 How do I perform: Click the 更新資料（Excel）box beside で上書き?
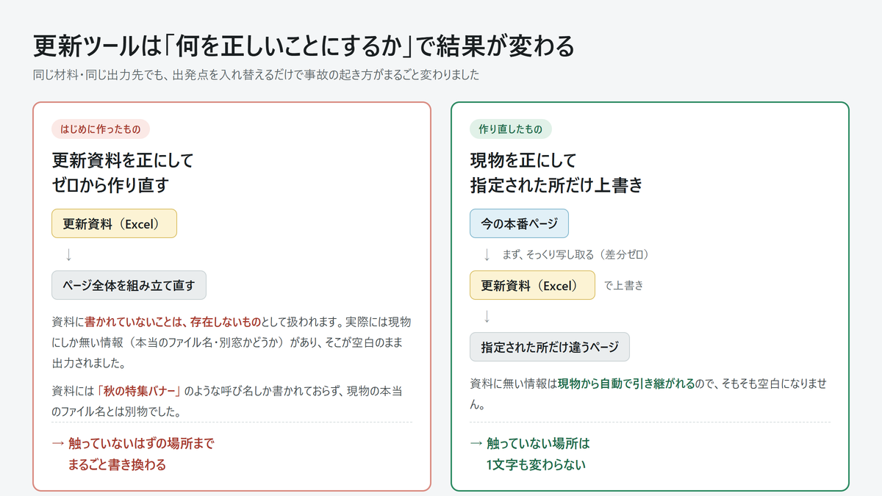532,286
